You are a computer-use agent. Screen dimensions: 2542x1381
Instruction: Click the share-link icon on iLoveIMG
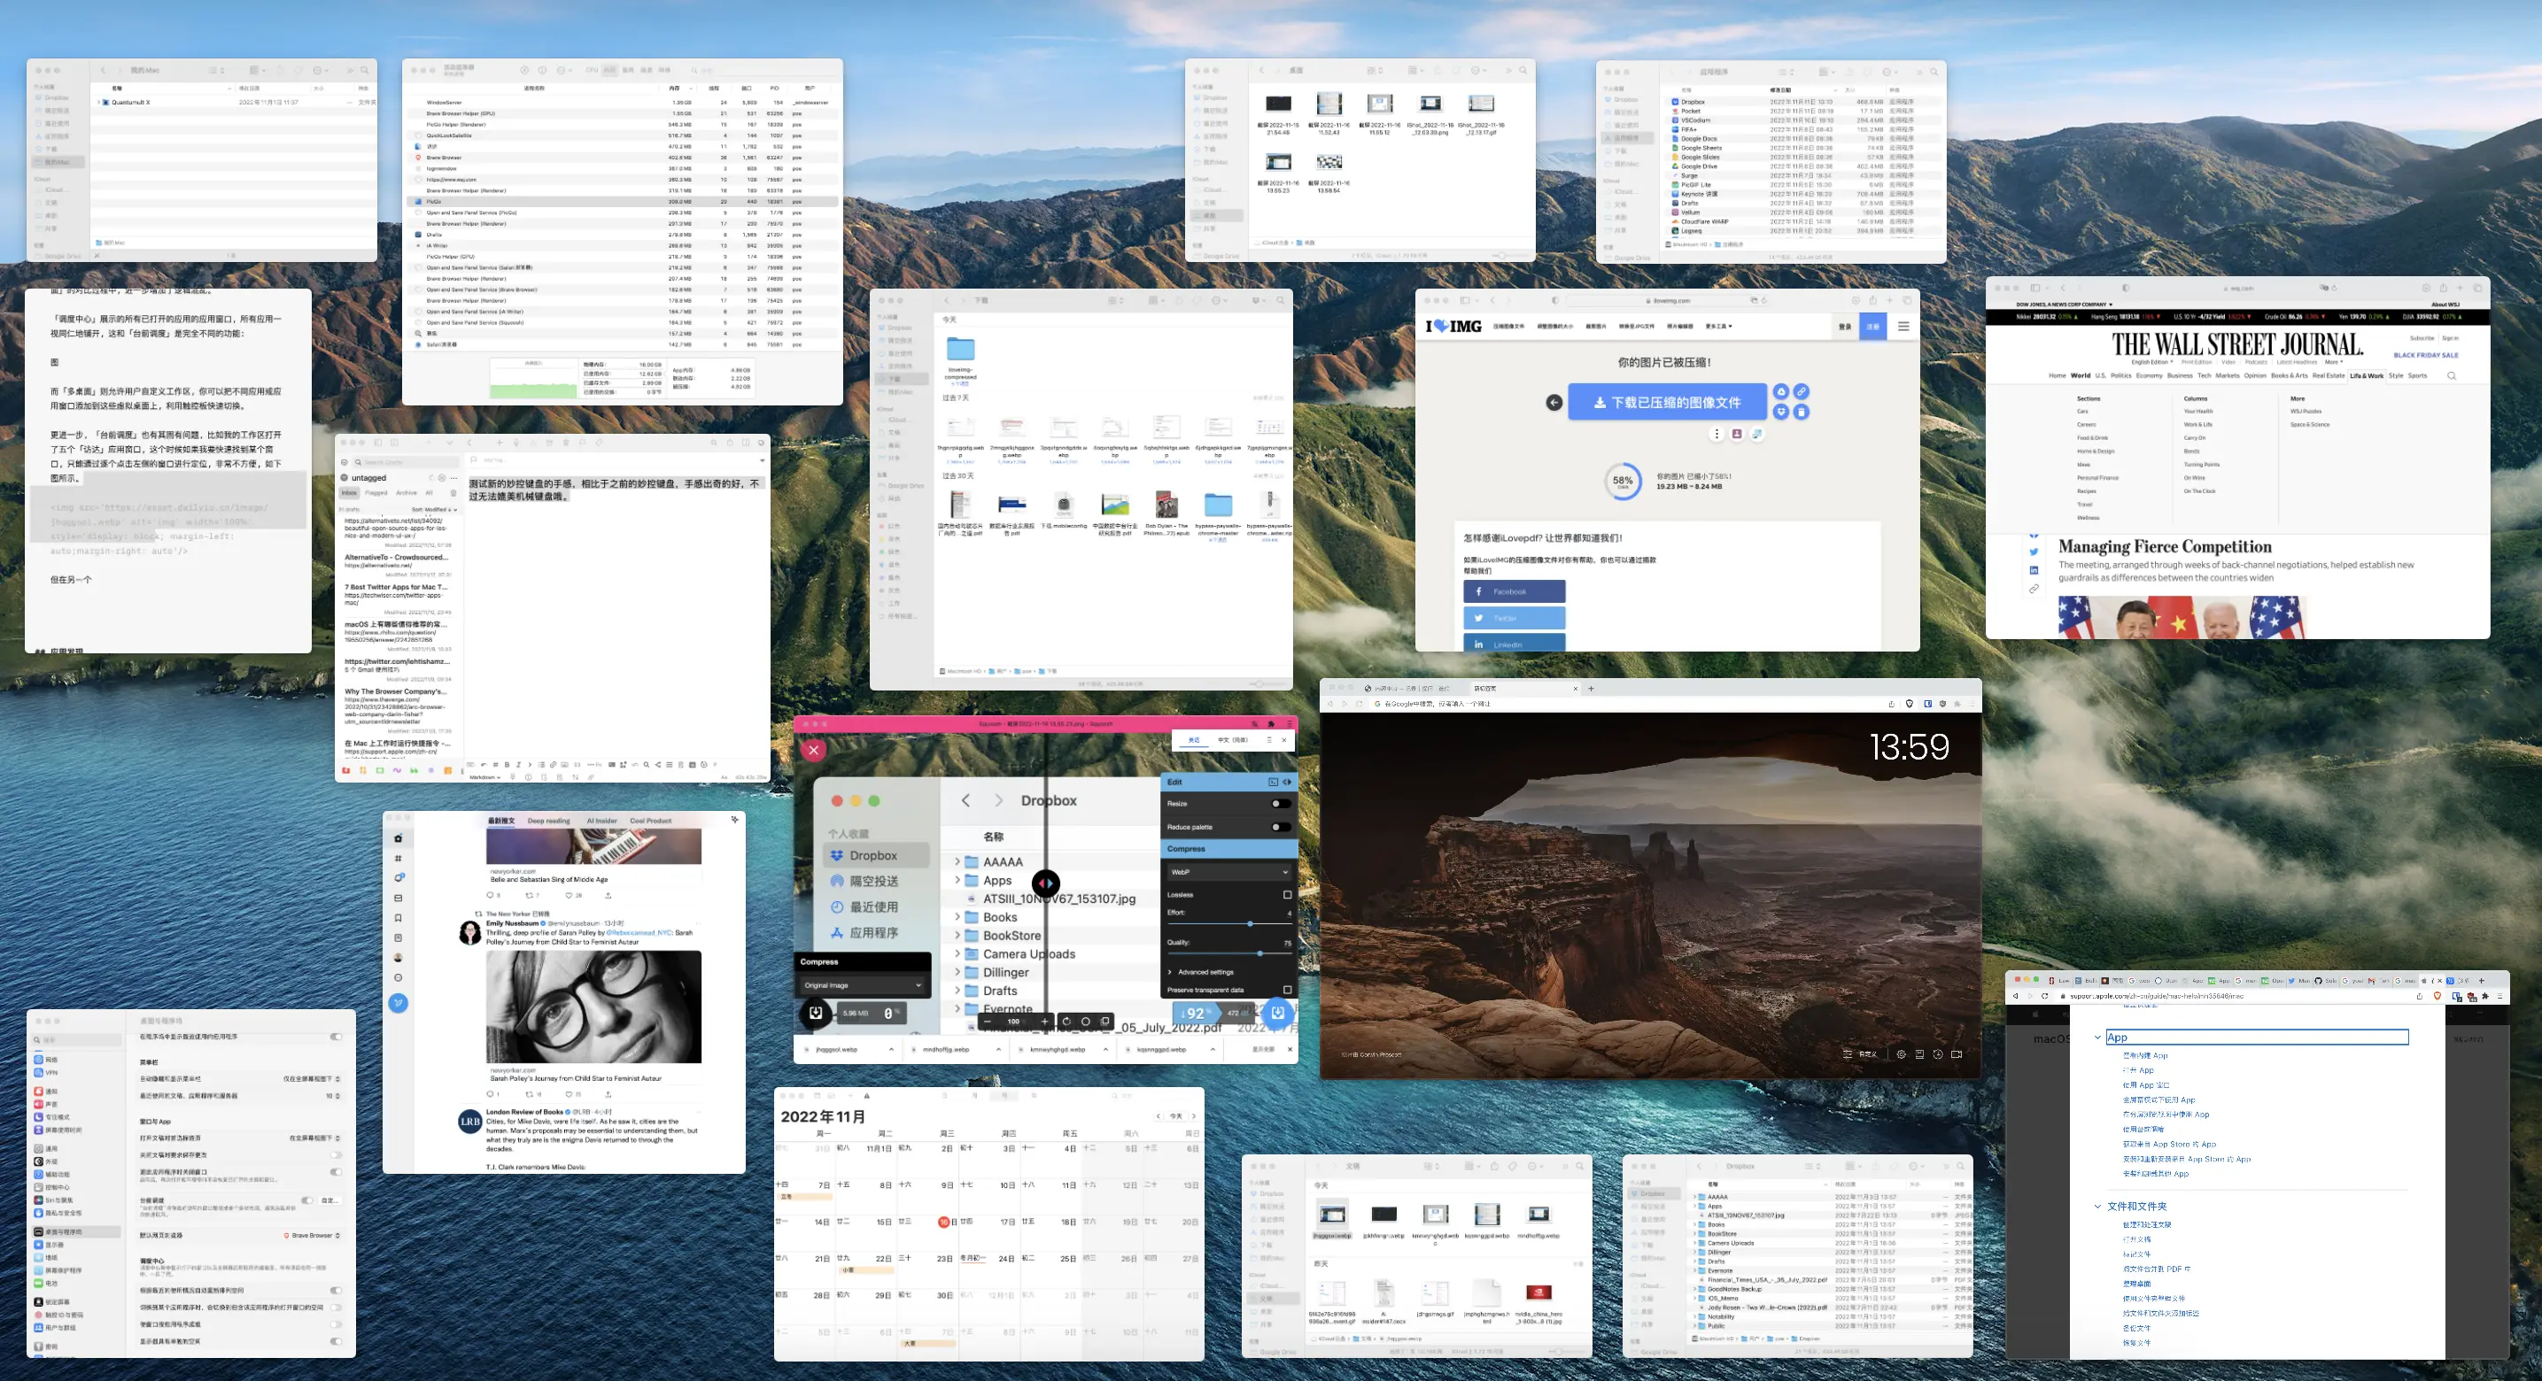click(1801, 391)
